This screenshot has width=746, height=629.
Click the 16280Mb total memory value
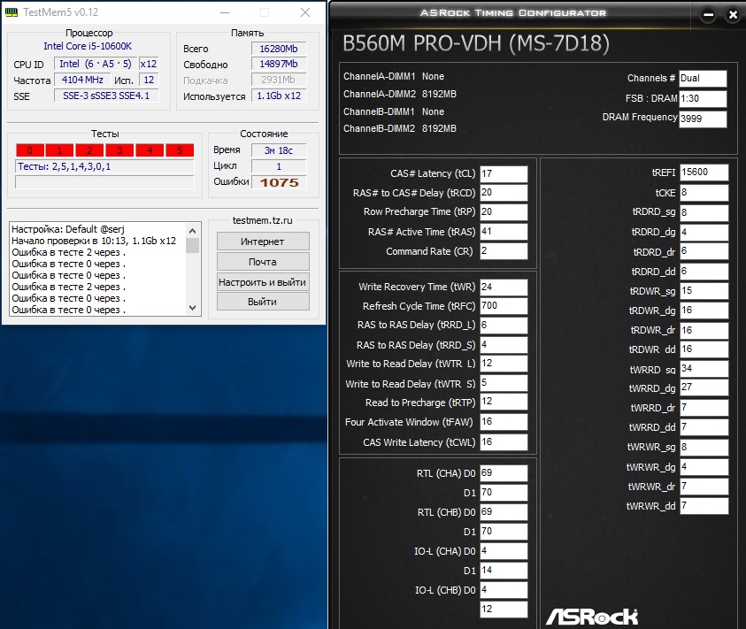[x=279, y=49]
